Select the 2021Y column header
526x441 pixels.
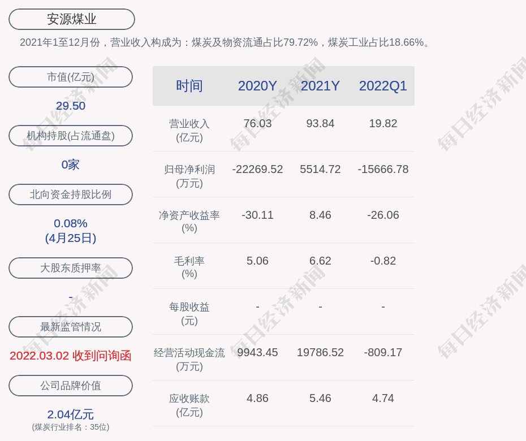320,86
